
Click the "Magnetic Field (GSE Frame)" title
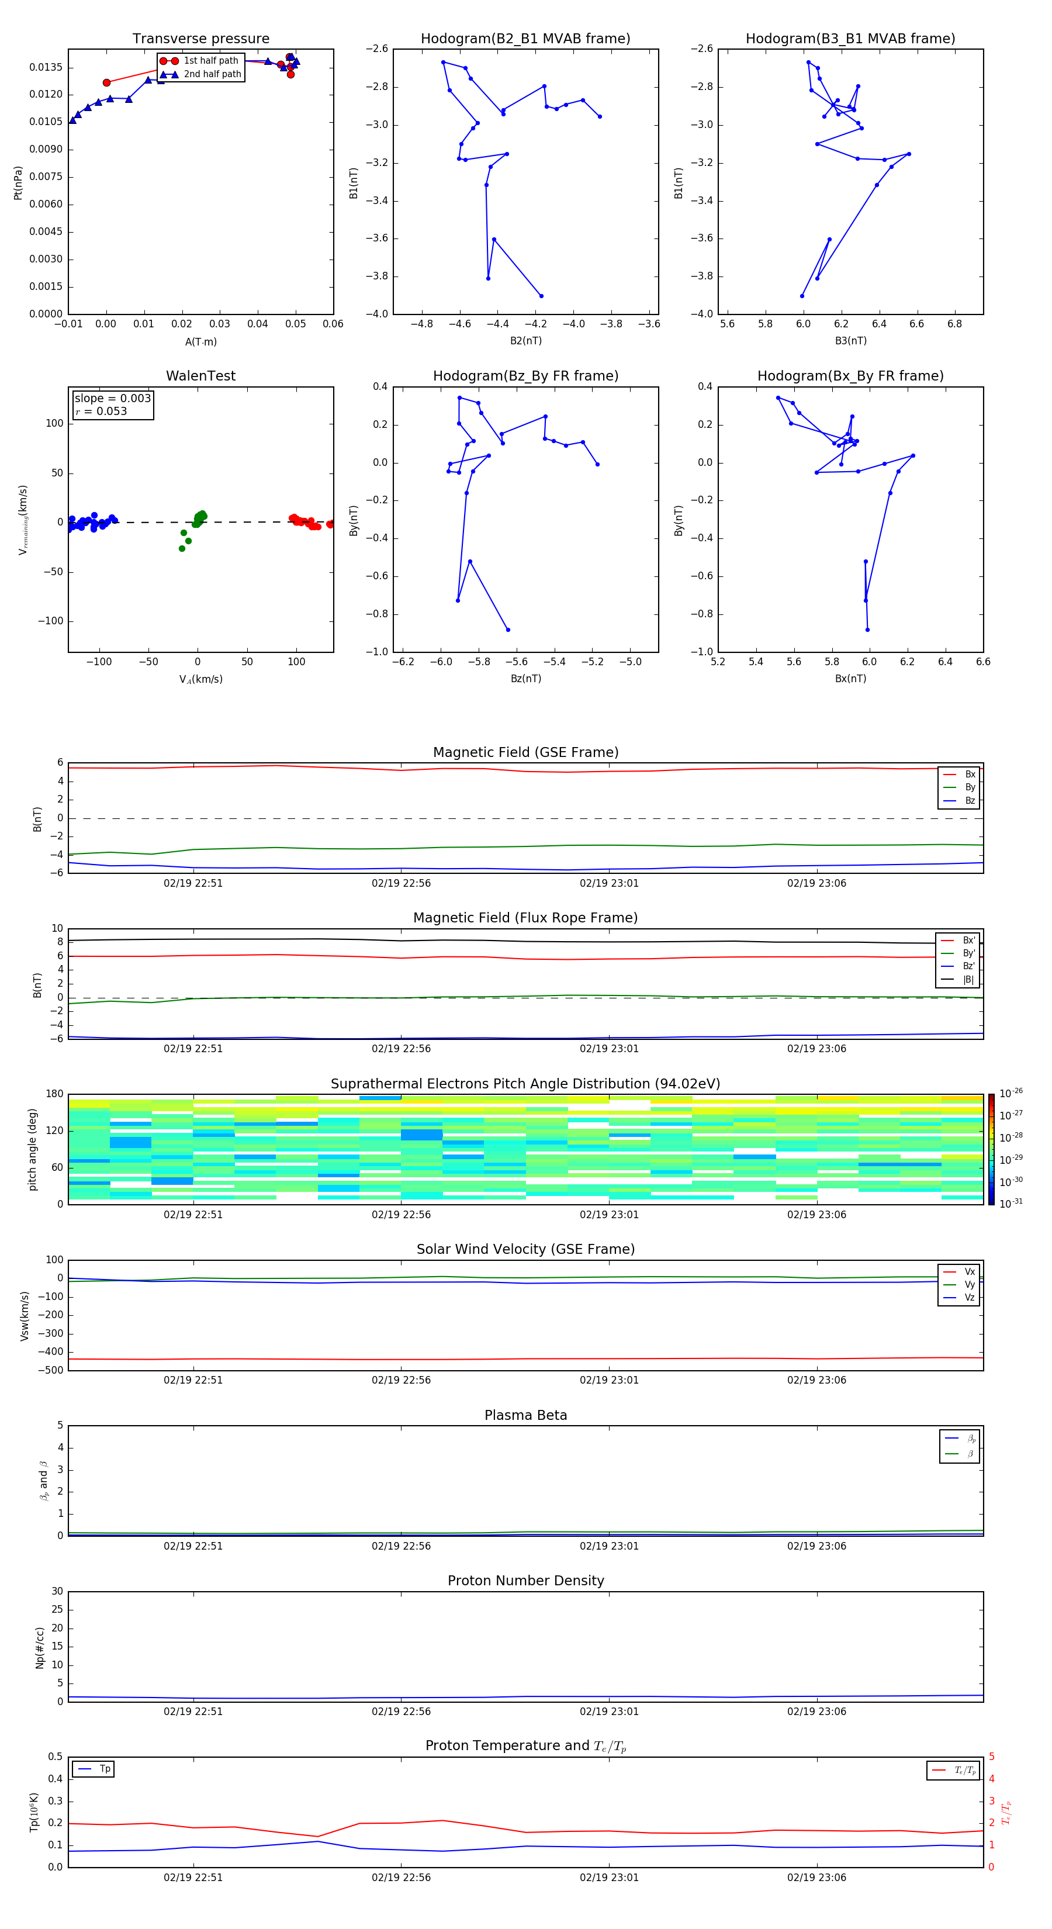[525, 752]
